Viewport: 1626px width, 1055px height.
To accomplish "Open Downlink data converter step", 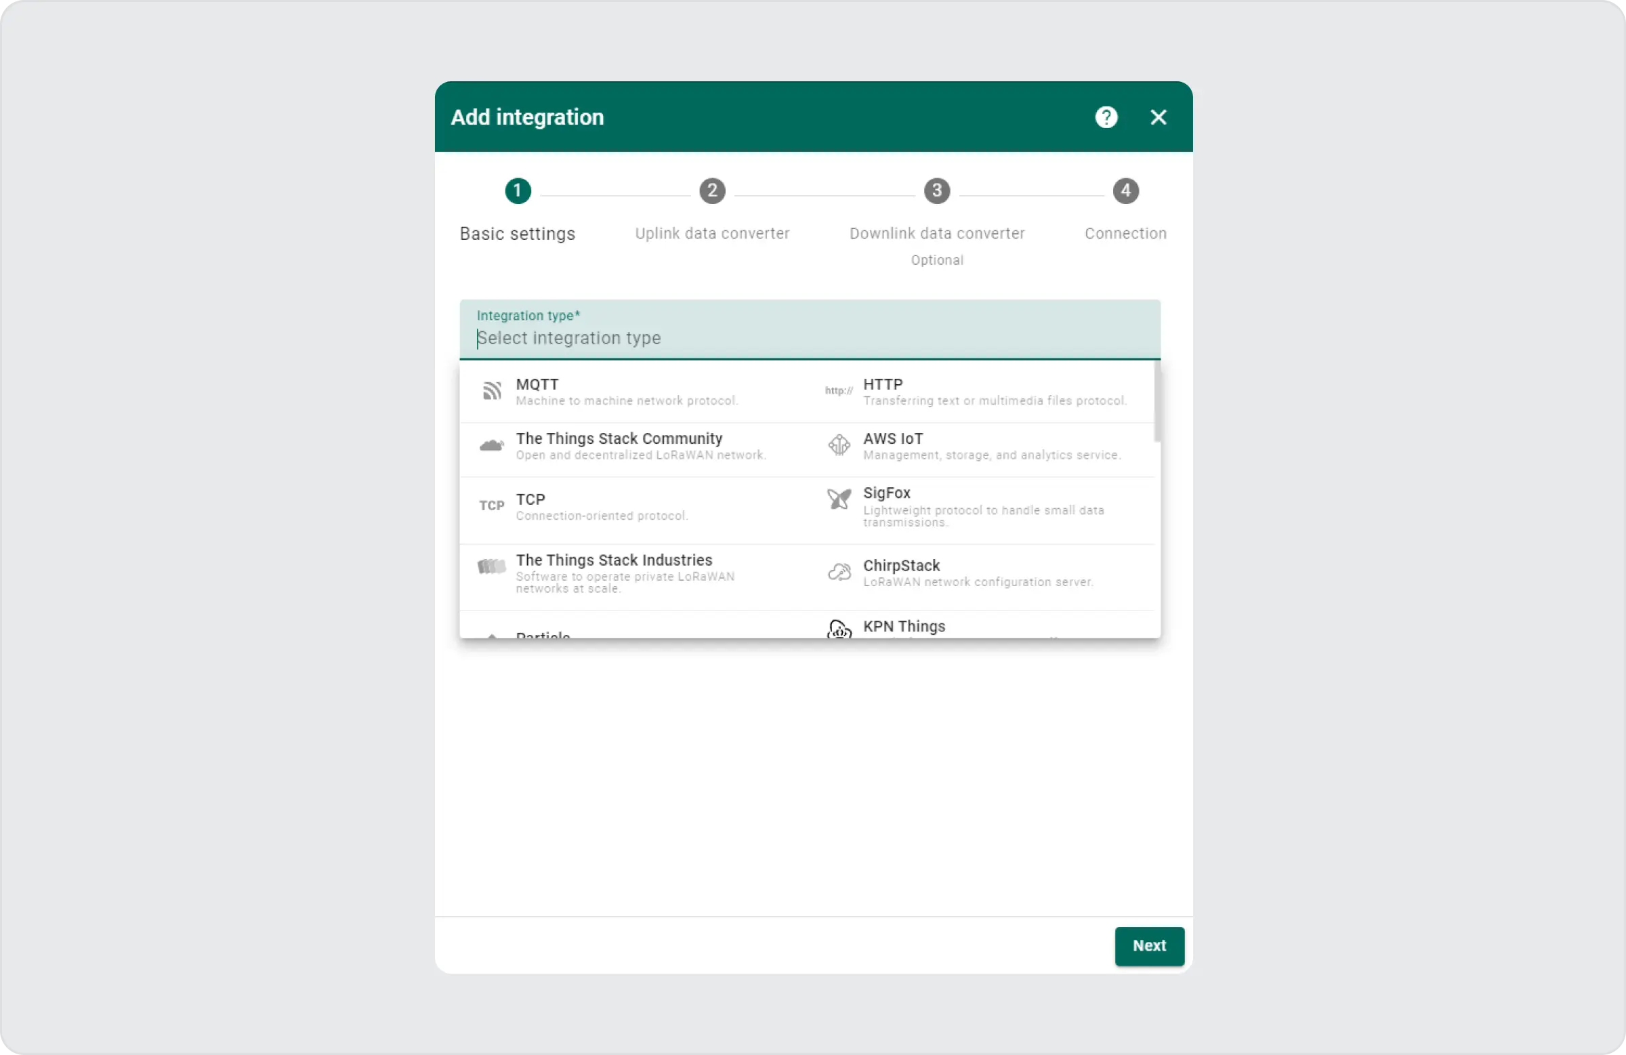I will [937, 191].
